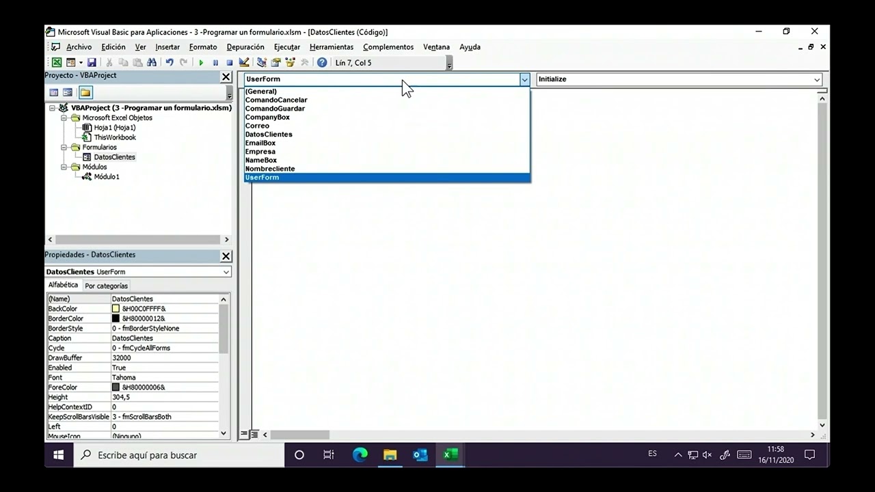Click the Insert UserForm toolbar icon

70,63
